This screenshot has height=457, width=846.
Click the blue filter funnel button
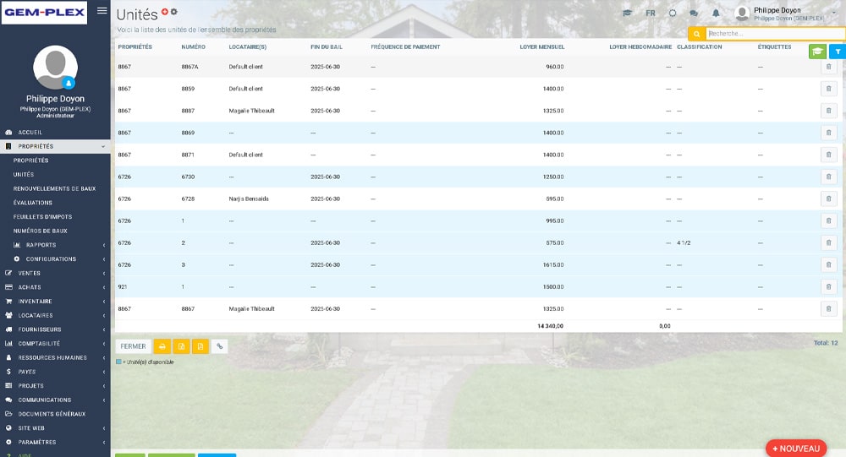click(837, 52)
